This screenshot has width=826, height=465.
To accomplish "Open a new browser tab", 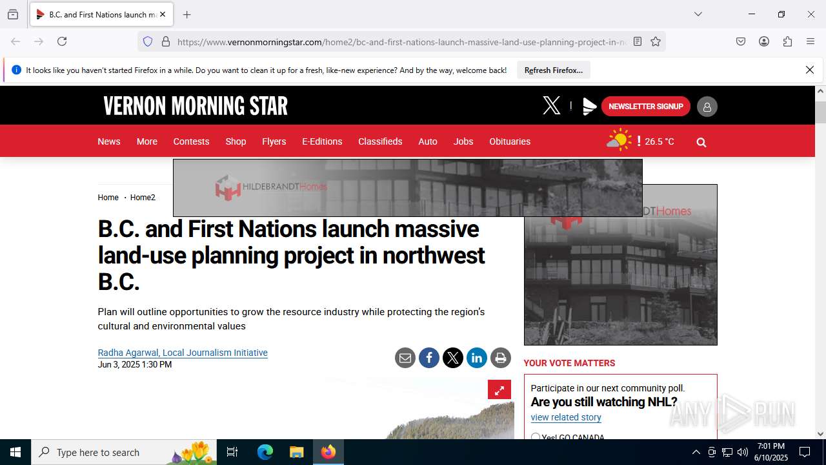I will (x=186, y=14).
